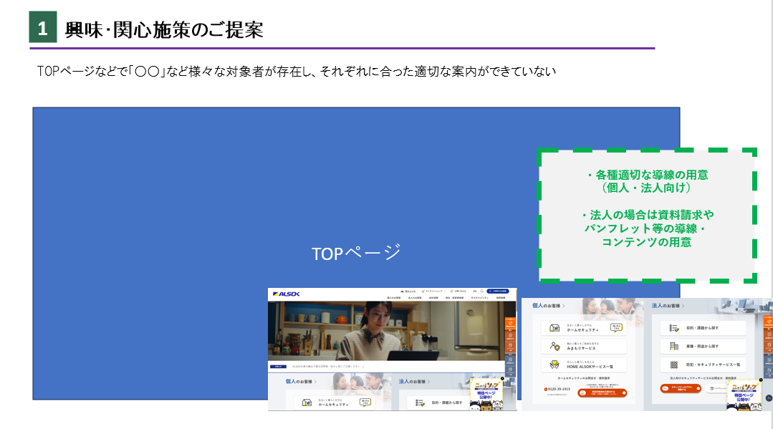Click the orange 資料請求 call-to-action pill
This screenshot has width=773, height=429.
click(x=603, y=392)
